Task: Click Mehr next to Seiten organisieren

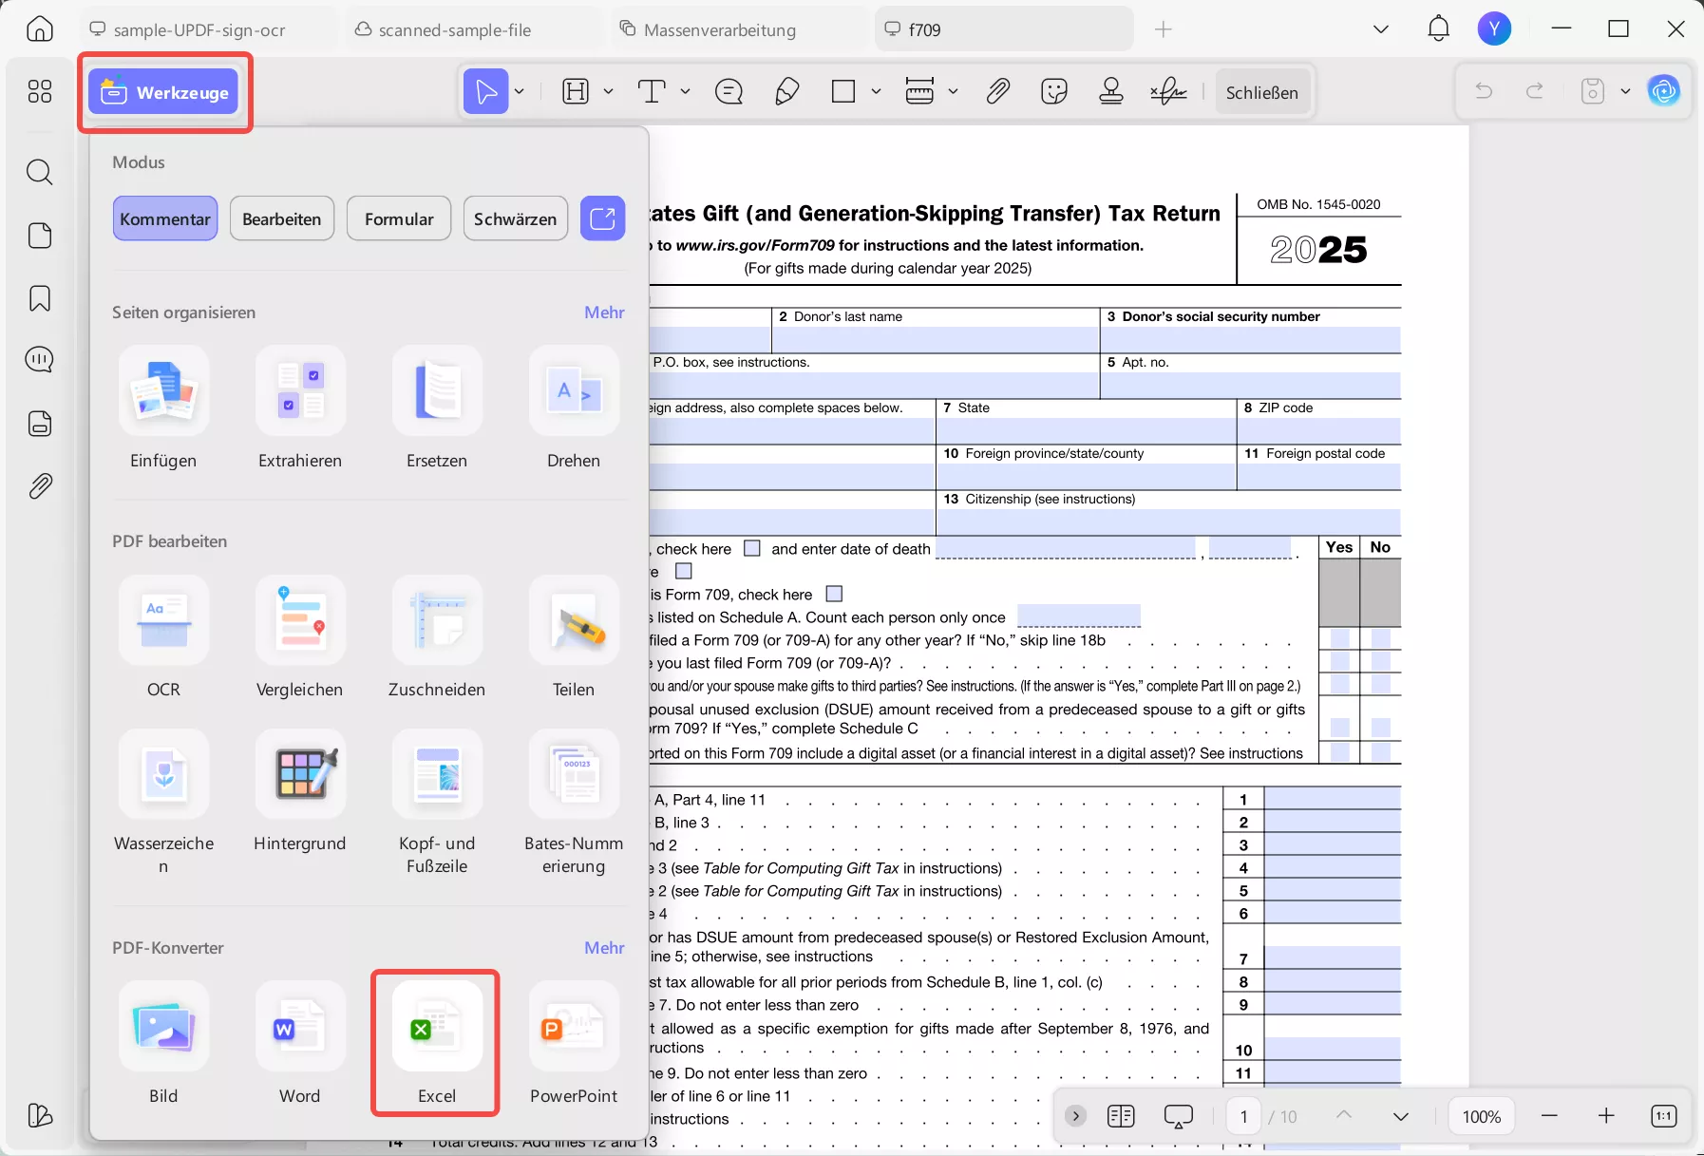Action: click(x=604, y=313)
